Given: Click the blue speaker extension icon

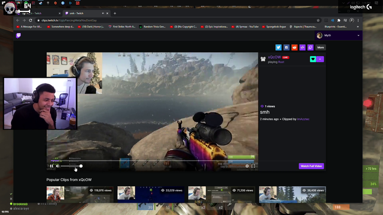Looking at the screenshot, I should tap(333, 20).
